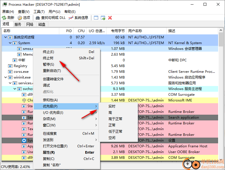Image resolution: width=225 pixels, height=170 pixels.
Task: Click the icon of the 中断 row
Action: click(15, 60)
